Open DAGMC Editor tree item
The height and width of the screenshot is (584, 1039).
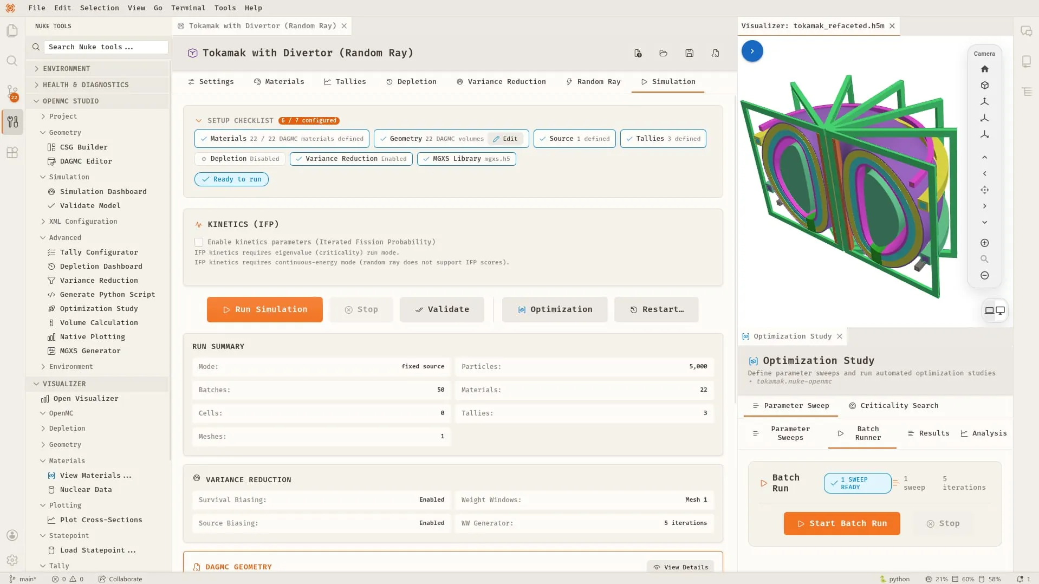pyautogui.click(x=86, y=161)
